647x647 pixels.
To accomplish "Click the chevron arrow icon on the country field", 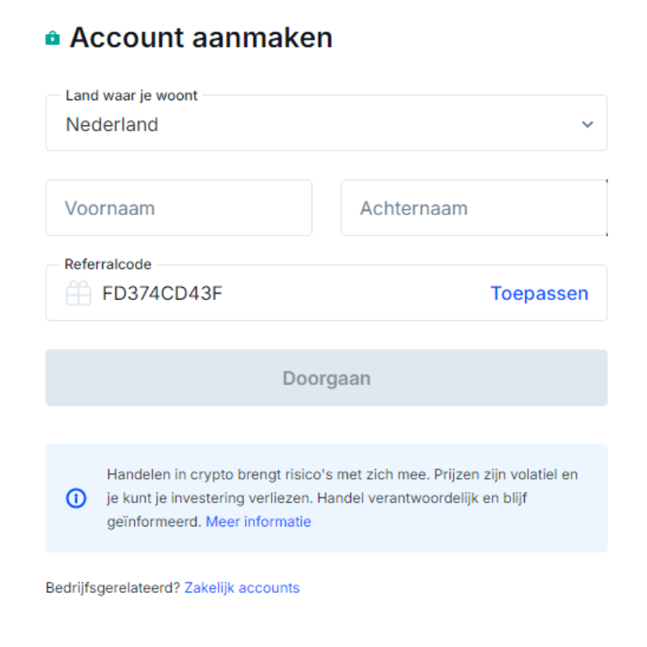I will tap(590, 124).
